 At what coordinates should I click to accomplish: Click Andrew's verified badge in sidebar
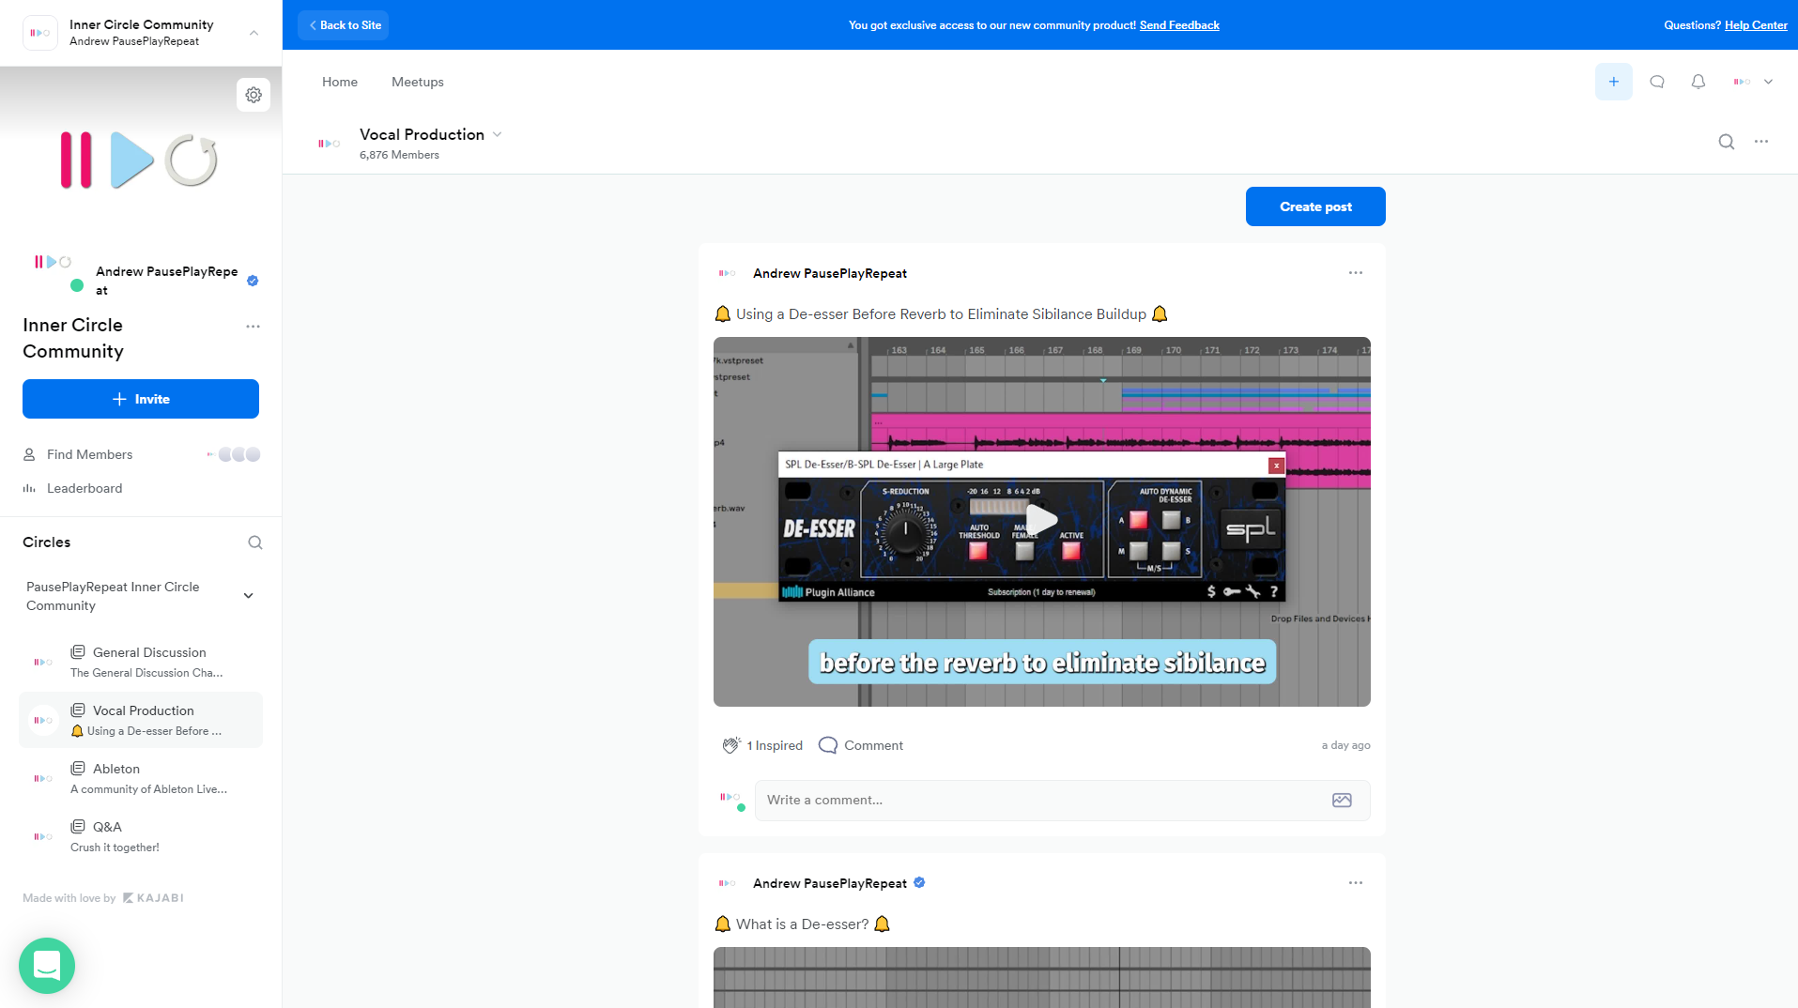253,281
